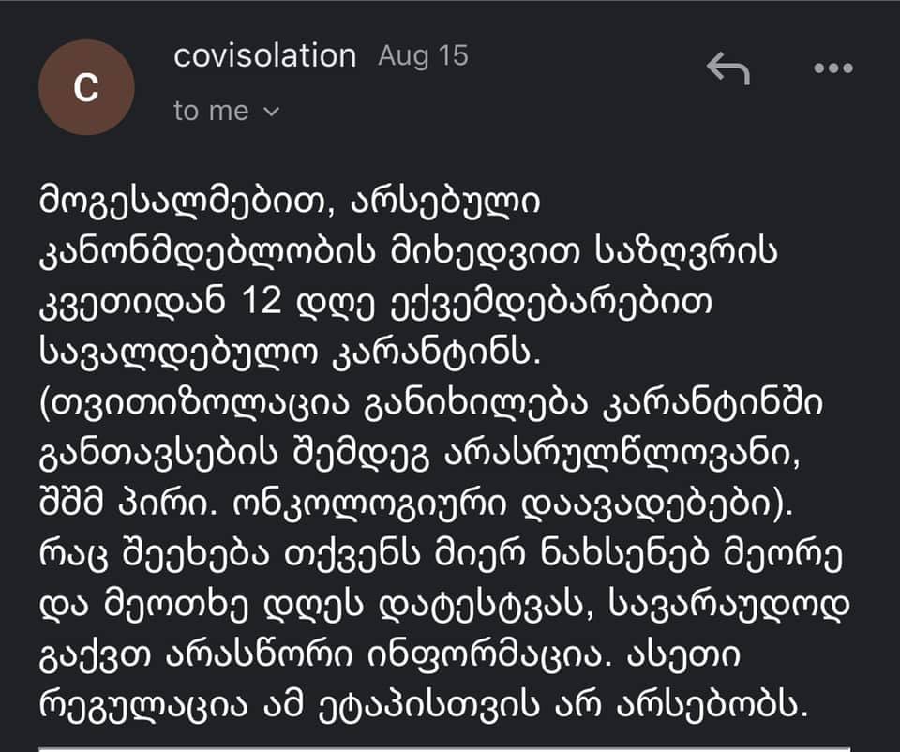The image size is (900, 752).
Task: Click the word კანონმდებლობის in the message
Action: (x=207, y=252)
